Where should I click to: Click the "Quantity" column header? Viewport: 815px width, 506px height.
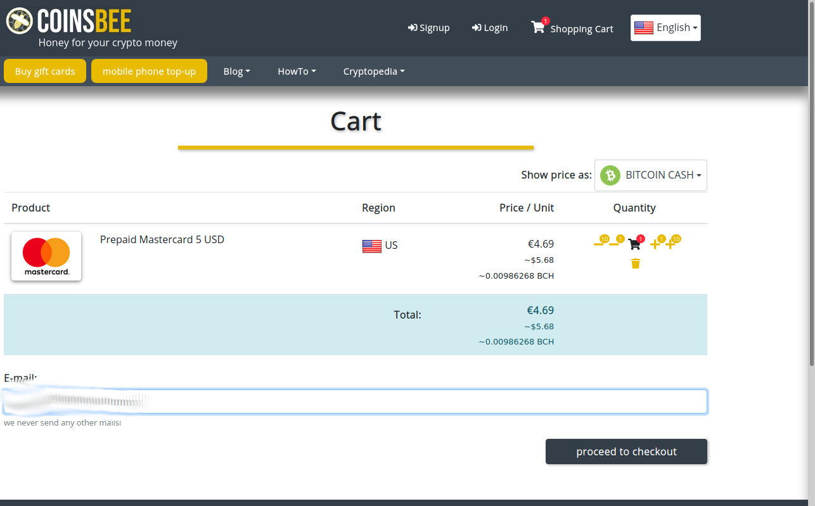click(634, 208)
